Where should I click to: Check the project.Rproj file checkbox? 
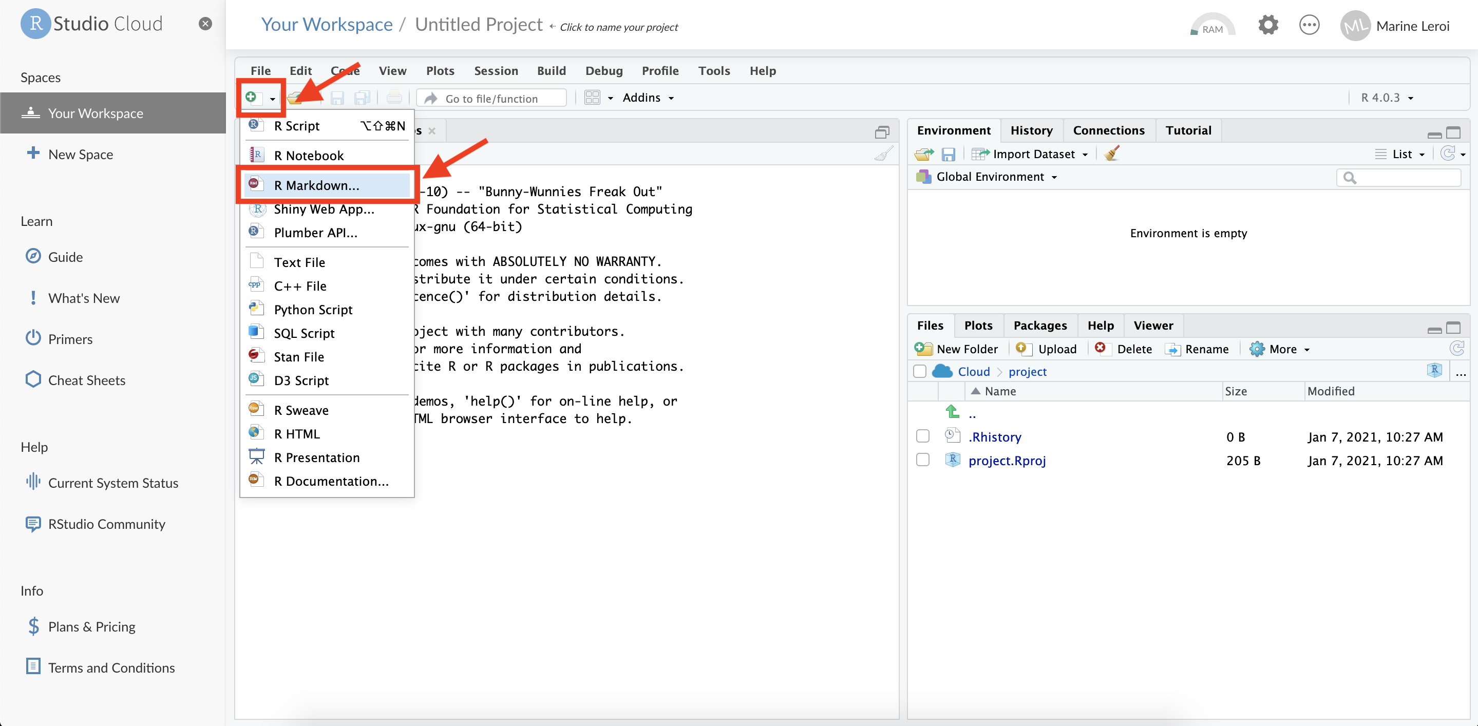tap(923, 460)
